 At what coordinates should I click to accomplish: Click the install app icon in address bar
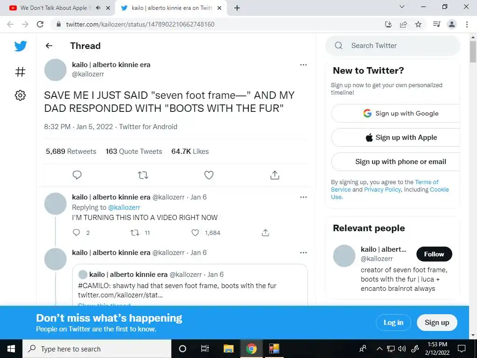[388, 24]
